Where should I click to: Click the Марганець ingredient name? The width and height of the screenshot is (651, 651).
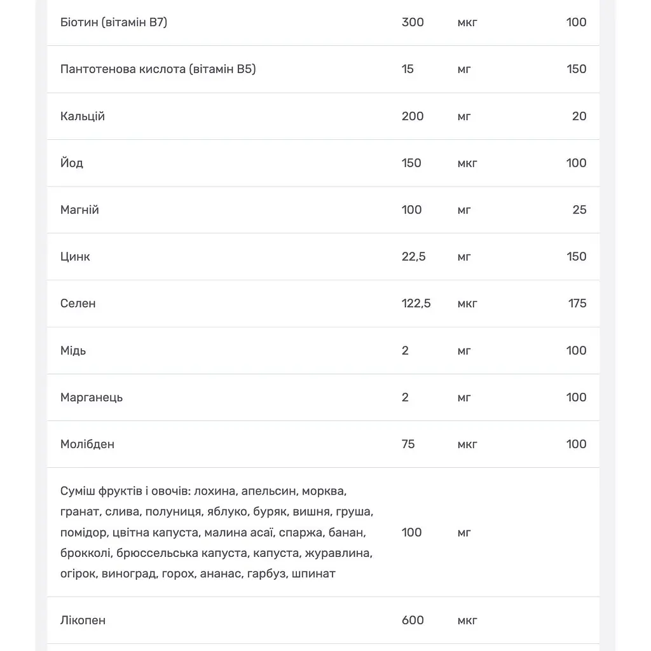(92, 397)
